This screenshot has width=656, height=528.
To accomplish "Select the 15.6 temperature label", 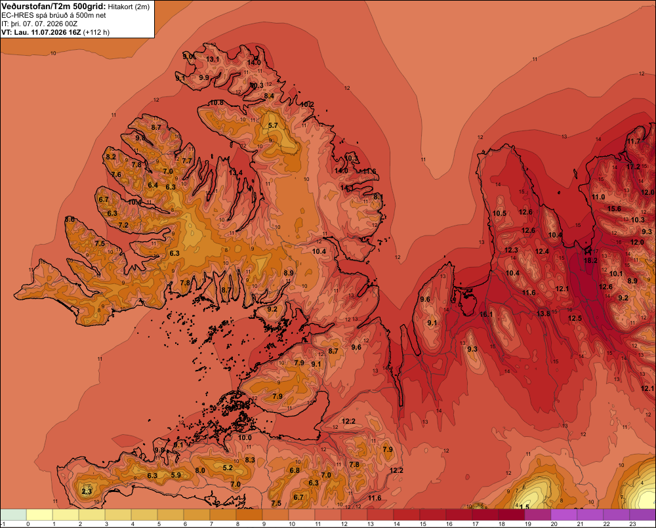I will point(614,209).
